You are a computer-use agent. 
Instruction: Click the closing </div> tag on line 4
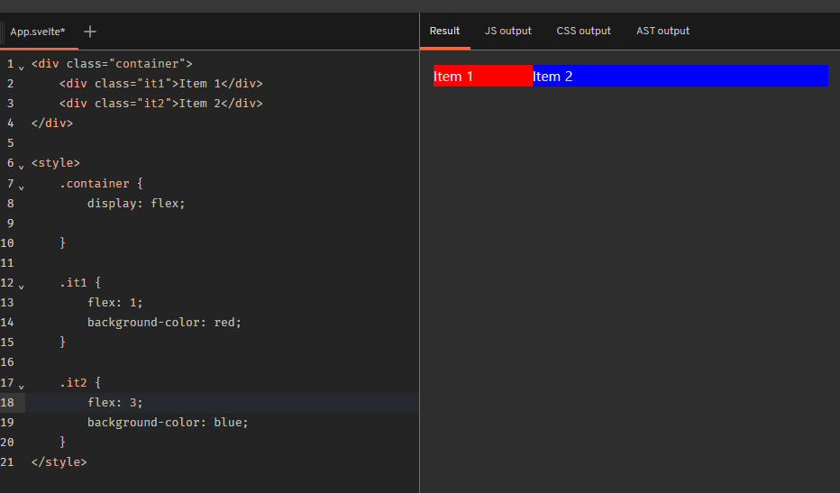(52, 123)
